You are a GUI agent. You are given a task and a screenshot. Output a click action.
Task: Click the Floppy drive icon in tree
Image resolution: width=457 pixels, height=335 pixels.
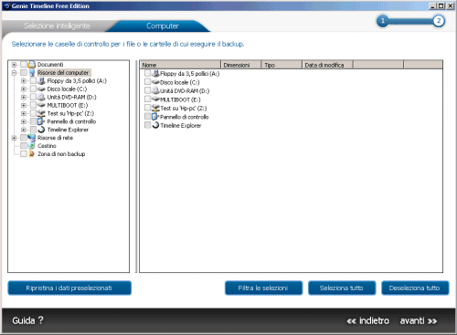41,81
